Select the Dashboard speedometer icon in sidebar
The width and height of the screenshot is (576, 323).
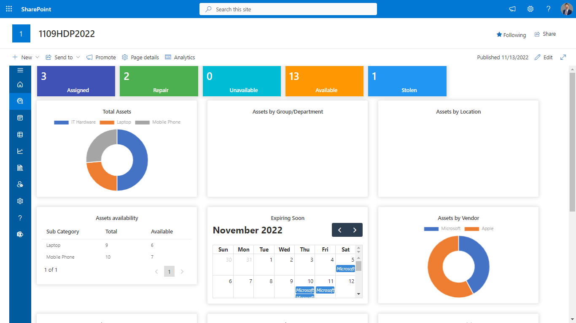(20, 101)
